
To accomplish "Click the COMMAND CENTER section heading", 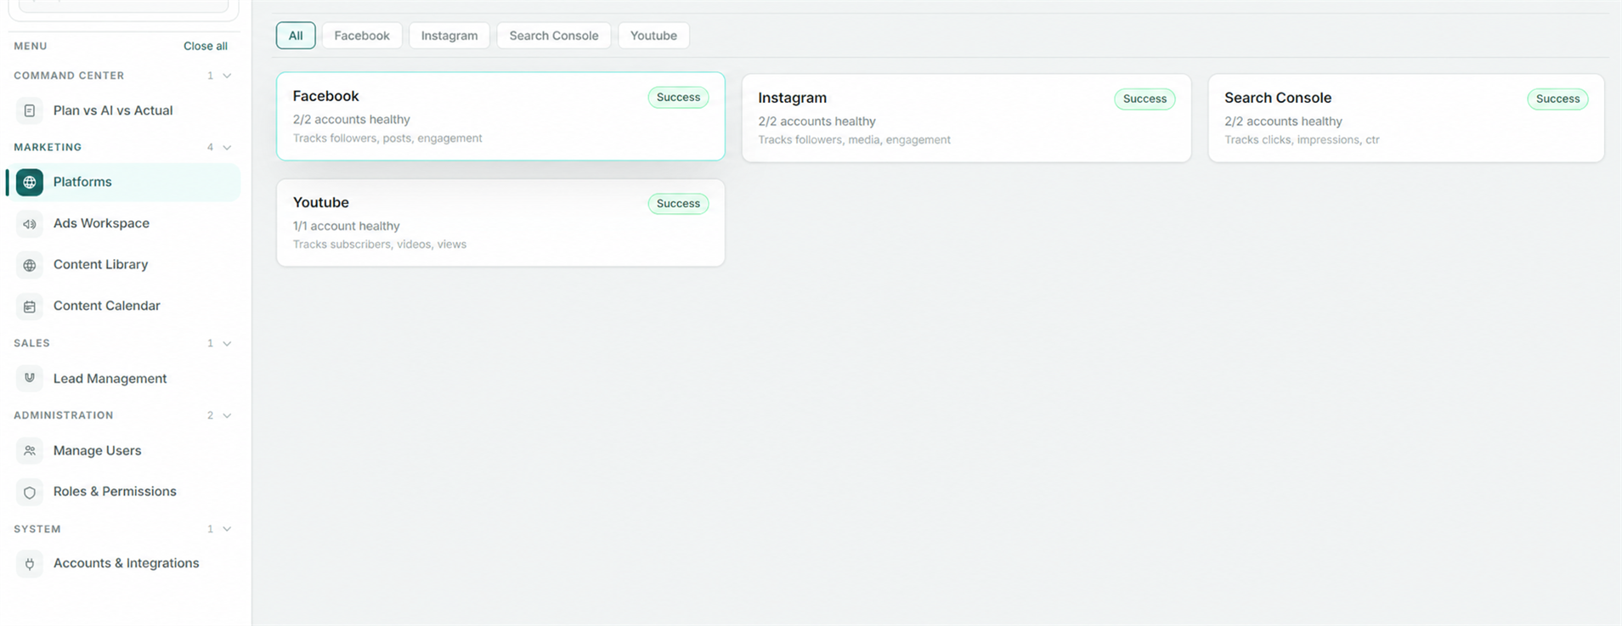I will 69,76.
